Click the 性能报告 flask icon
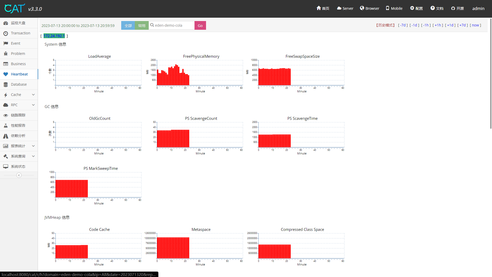The height and width of the screenshot is (277, 492). [x=6, y=126]
